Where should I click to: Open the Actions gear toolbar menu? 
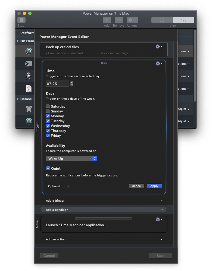click(132, 20)
